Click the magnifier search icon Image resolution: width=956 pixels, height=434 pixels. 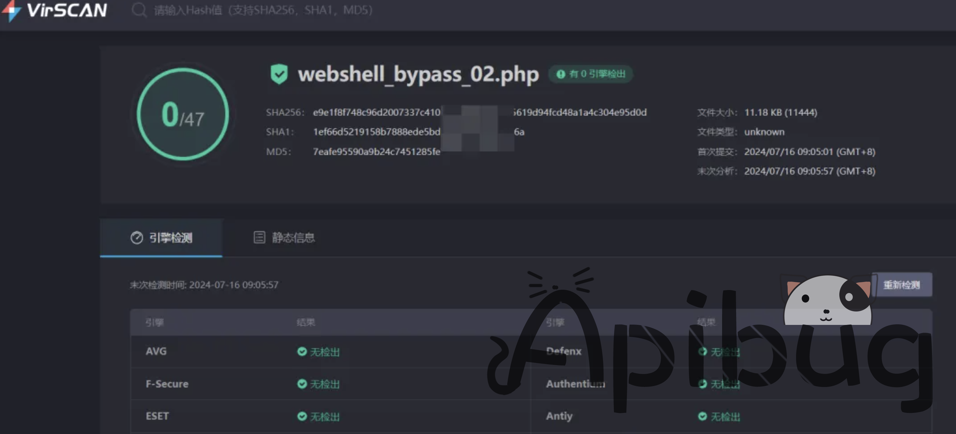(x=139, y=10)
